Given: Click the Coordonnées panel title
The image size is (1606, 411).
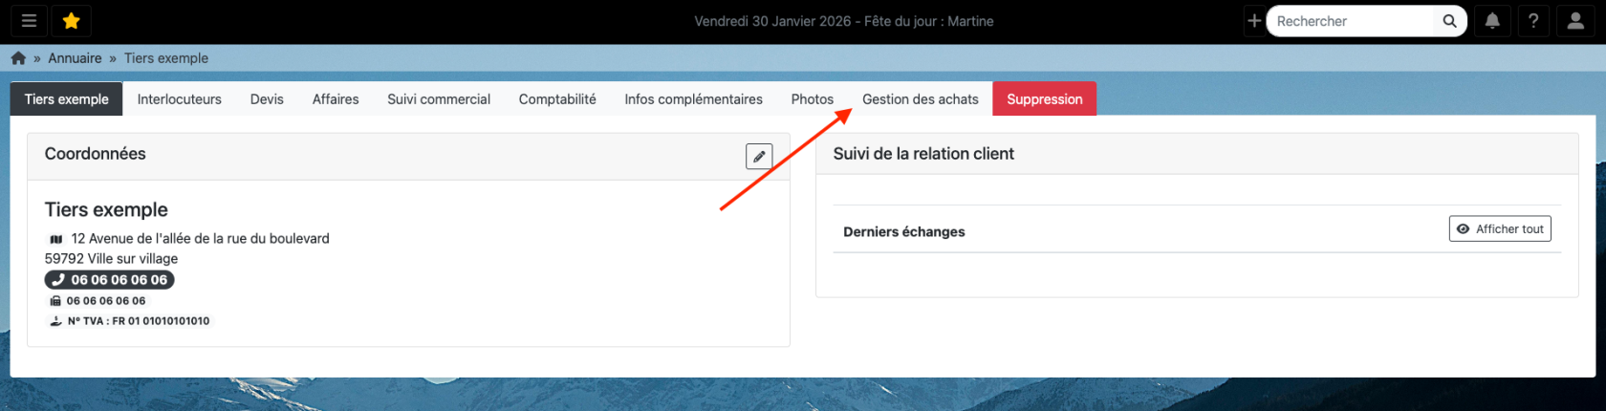Looking at the screenshot, I should [x=96, y=154].
